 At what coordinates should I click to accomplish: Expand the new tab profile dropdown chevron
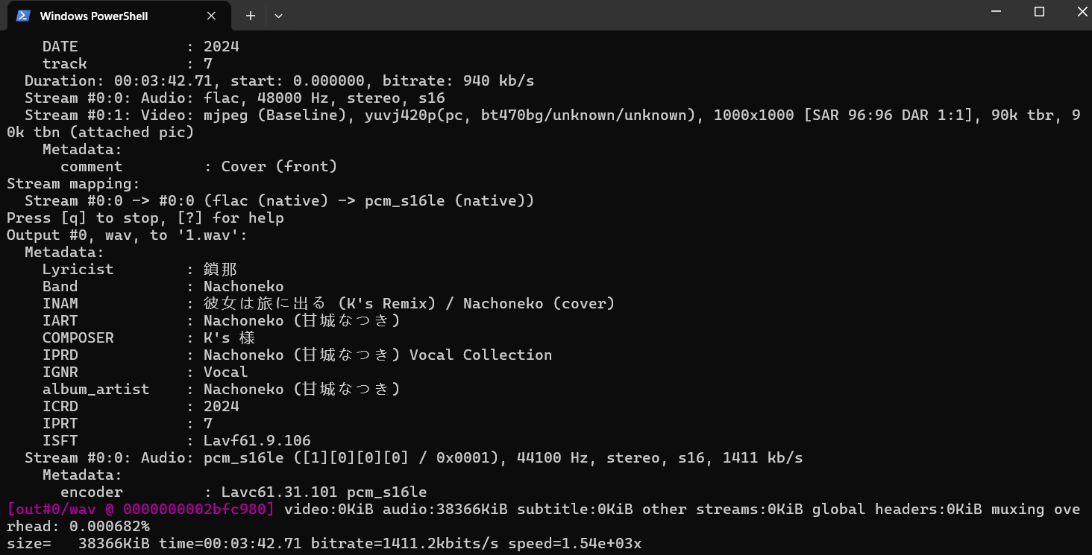tap(278, 16)
